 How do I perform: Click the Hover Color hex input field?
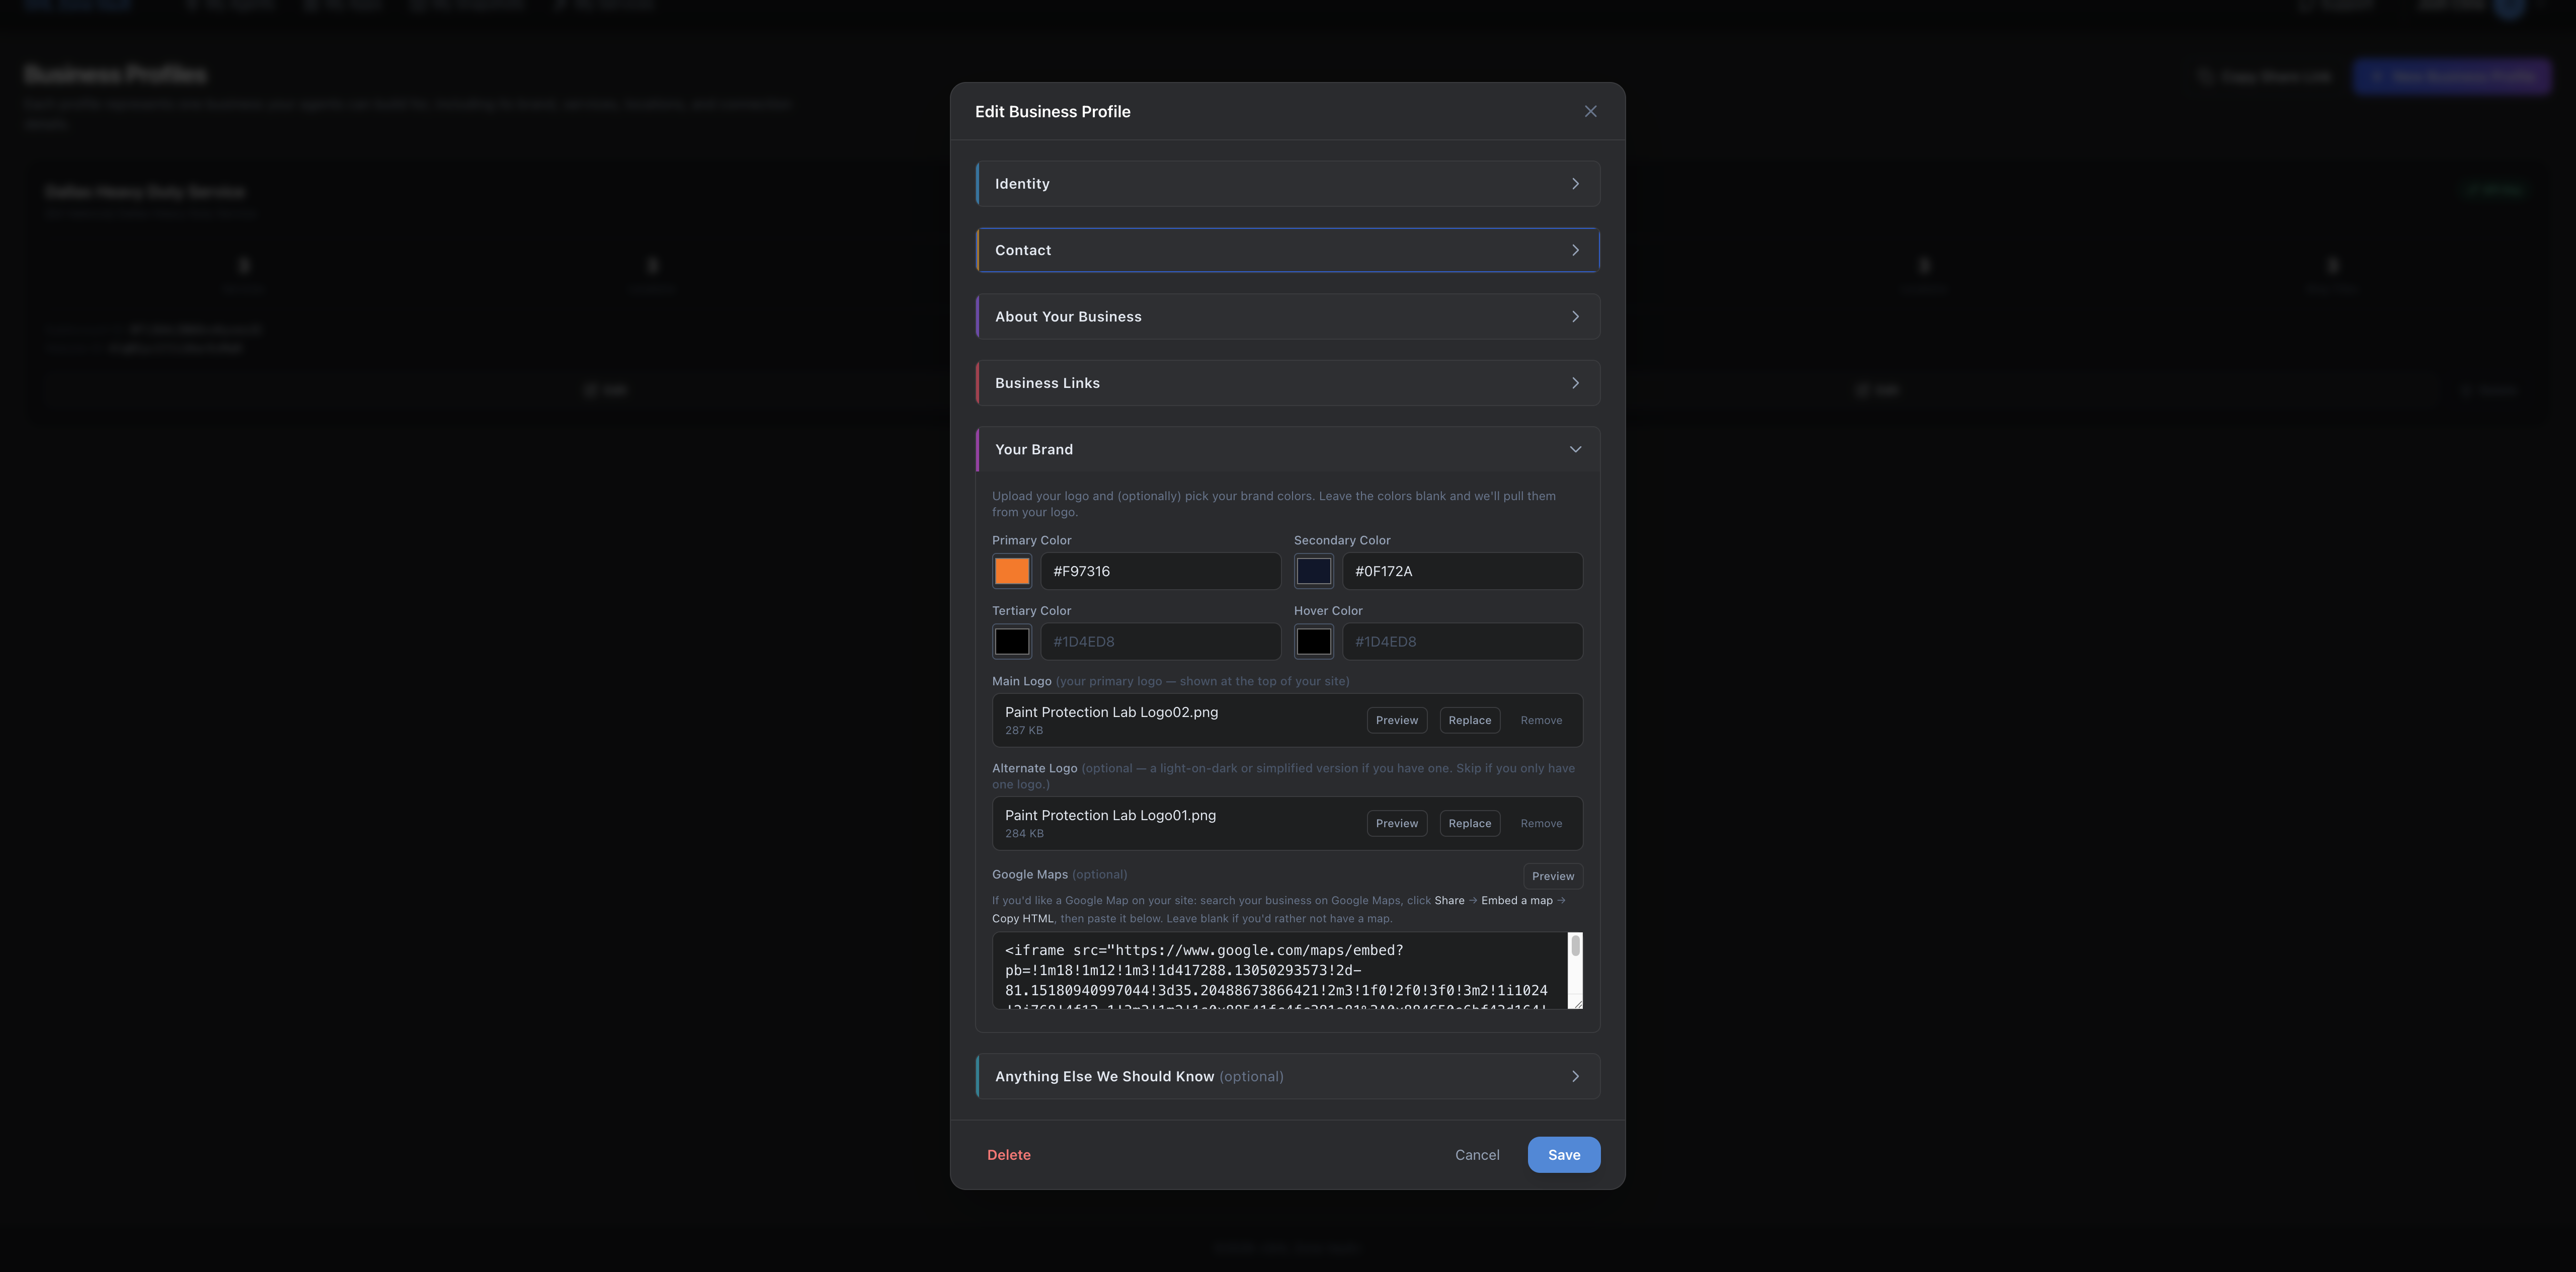pos(1462,642)
